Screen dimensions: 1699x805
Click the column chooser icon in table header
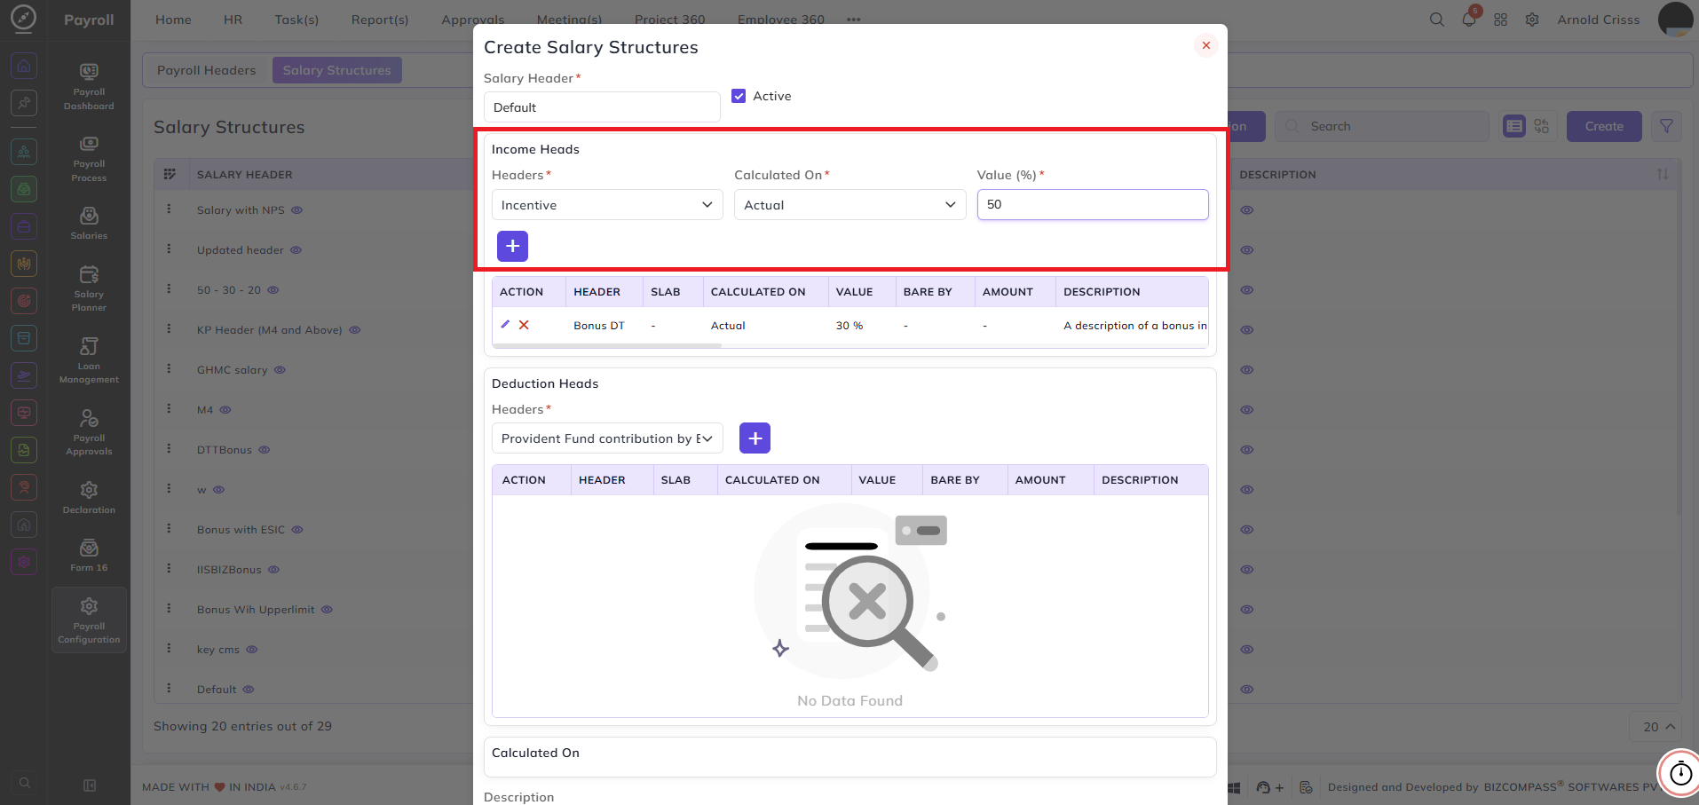coord(170,174)
